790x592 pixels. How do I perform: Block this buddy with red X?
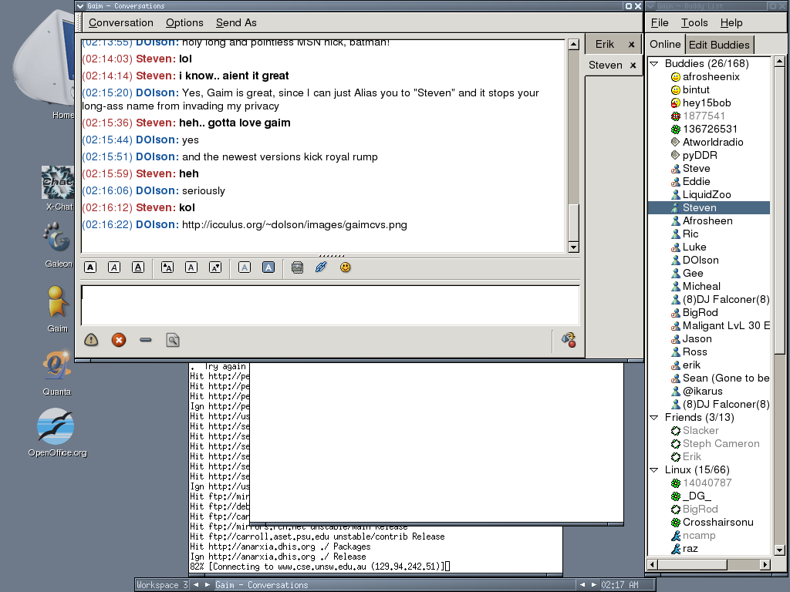pyautogui.click(x=119, y=340)
